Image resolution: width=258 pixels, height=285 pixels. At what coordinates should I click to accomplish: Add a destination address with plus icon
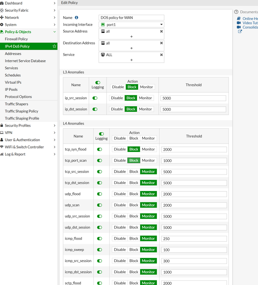tap(131, 48)
